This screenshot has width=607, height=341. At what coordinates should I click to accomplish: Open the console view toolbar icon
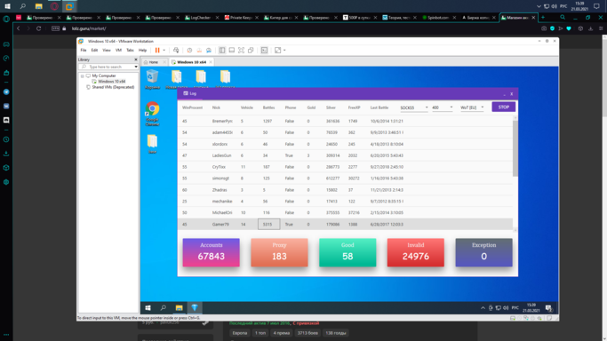(264, 51)
